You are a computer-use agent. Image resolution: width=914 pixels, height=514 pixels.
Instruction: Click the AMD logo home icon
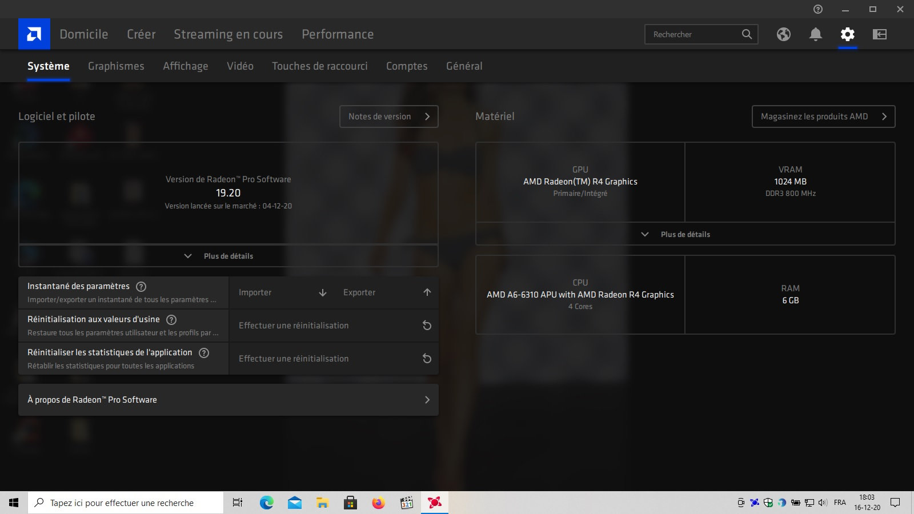[34, 34]
